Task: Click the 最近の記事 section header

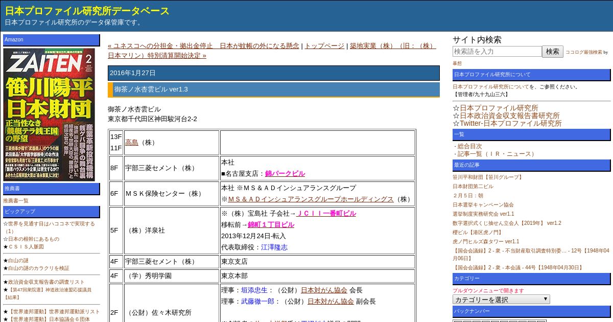Action: coord(531,165)
